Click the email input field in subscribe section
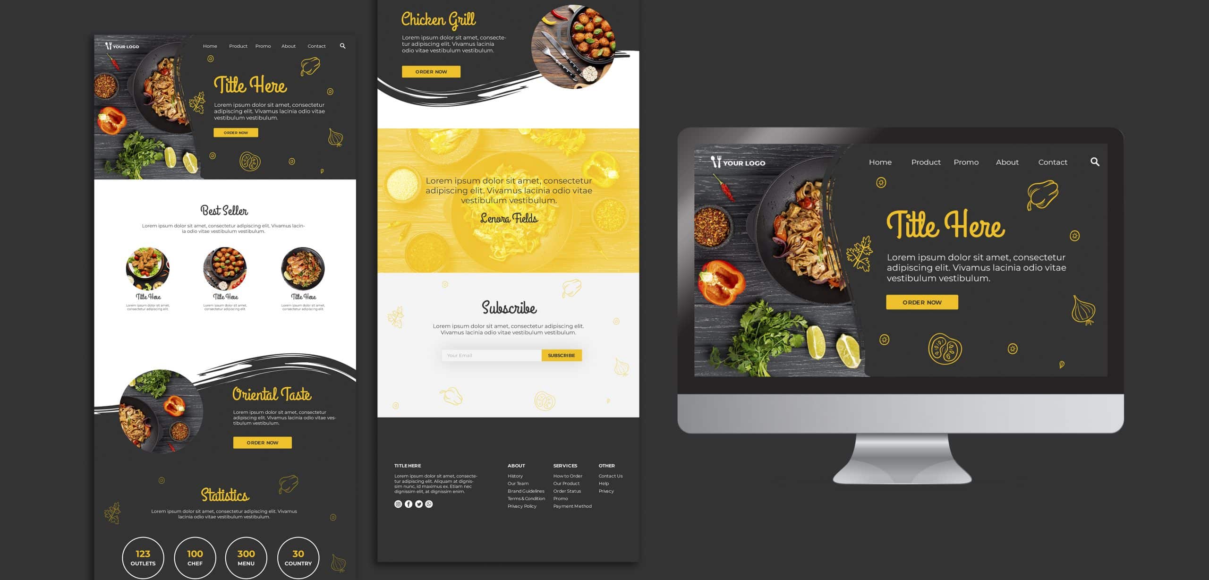This screenshot has height=580, width=1209. [x=490, y=355]
